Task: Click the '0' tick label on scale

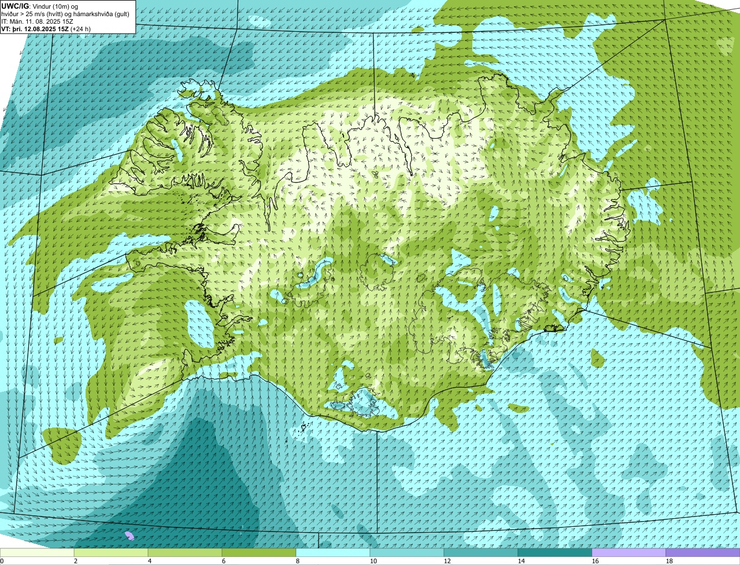Action: 2,561
